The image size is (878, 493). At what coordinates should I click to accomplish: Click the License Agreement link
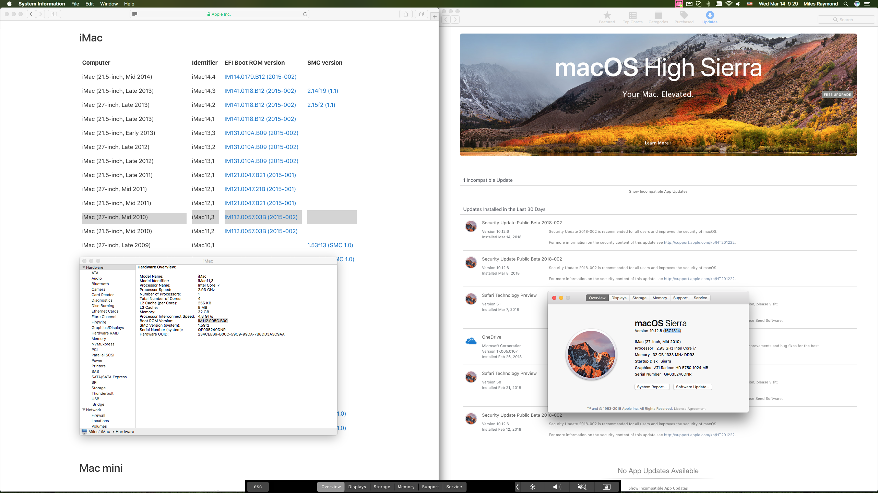coord(689,408)
